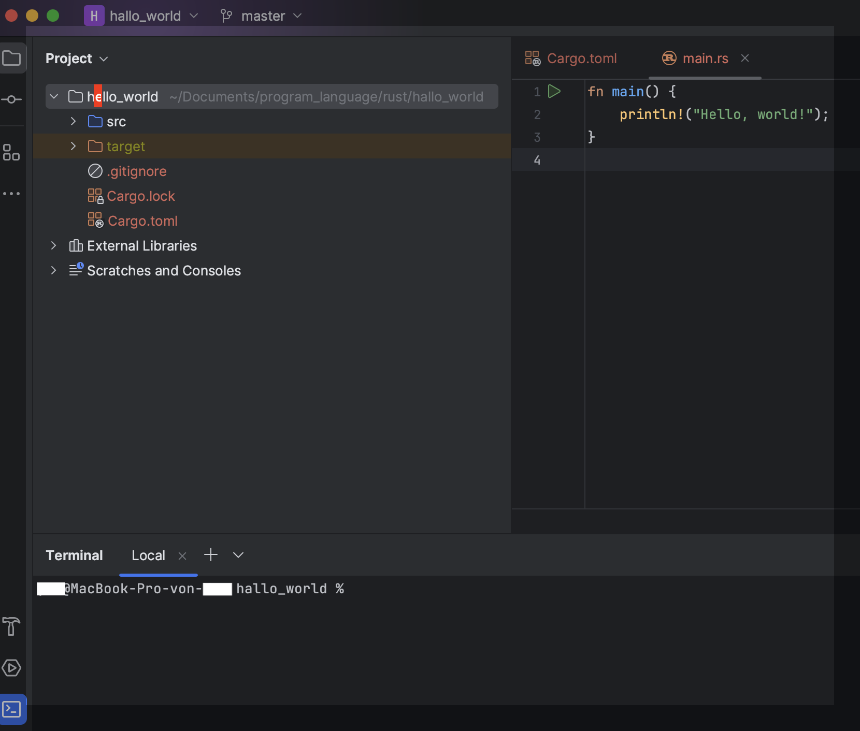
Task: Open the Project tool window folder icon
Action: 11,58
